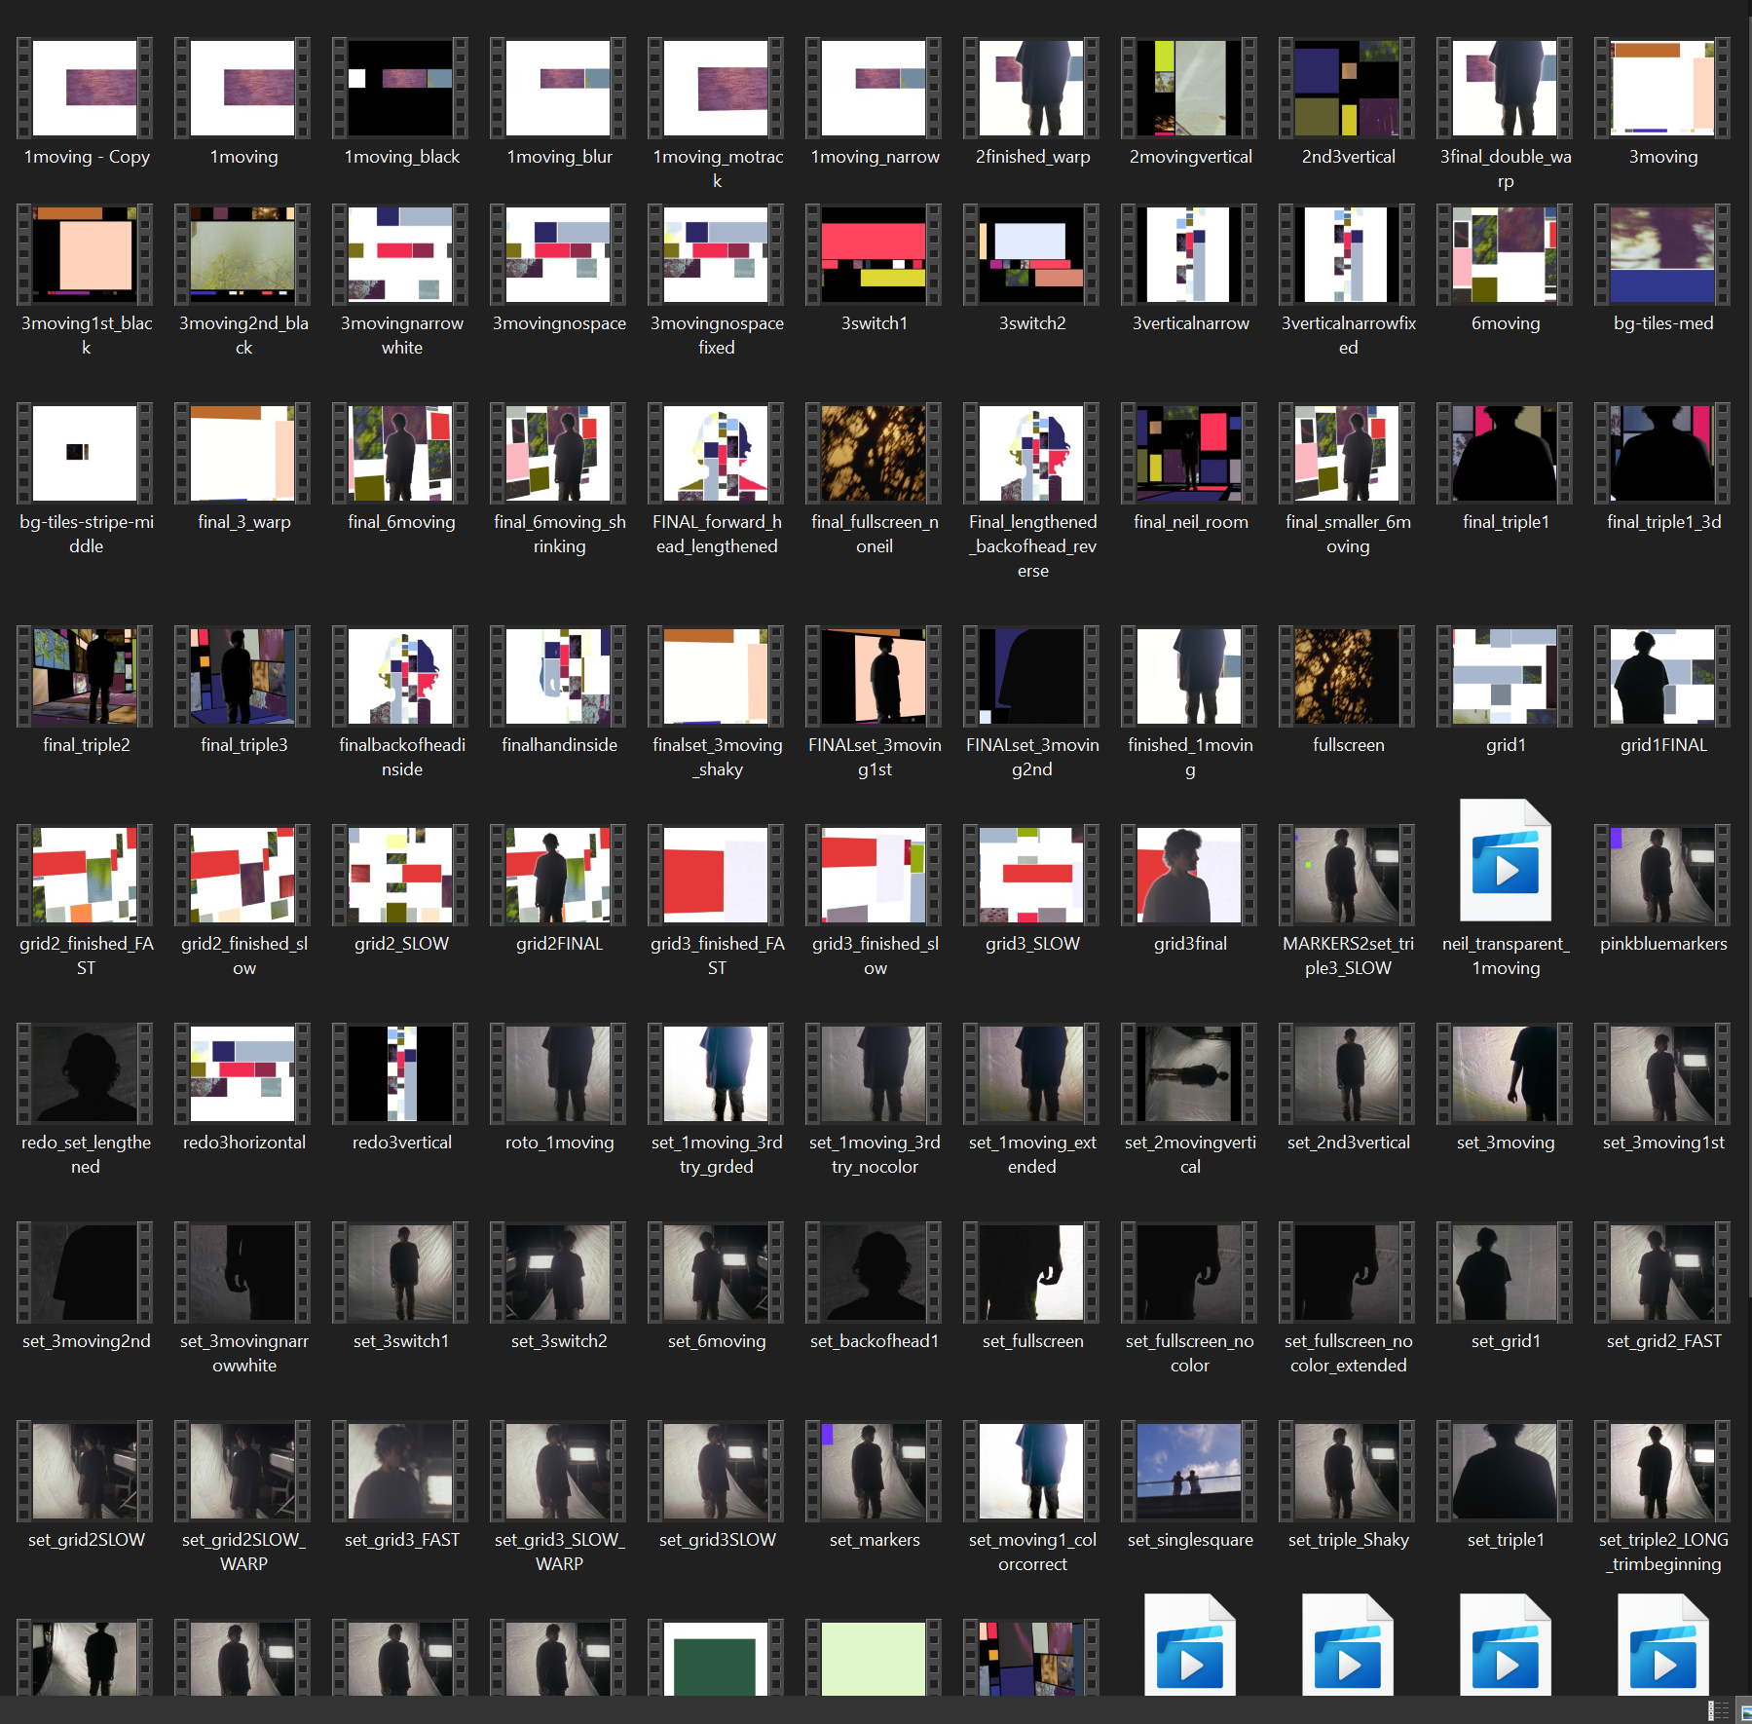1752x1724 pixels.
Task: Select the pinkbluemarkers video thumbnail
Action: 1662,875
